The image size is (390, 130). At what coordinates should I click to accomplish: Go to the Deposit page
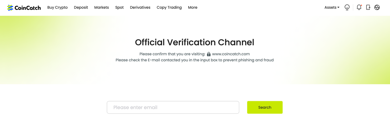point(81,7)
